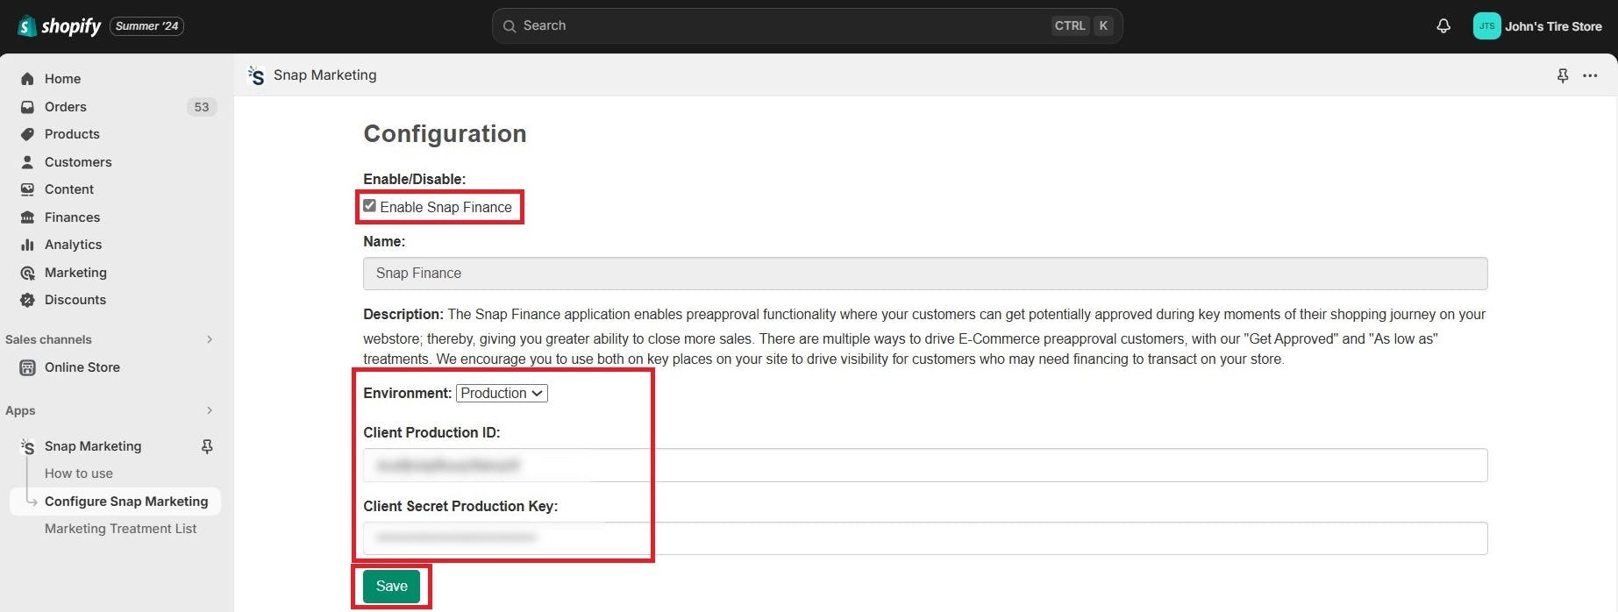This screenshot has height=612, width=1618.
Task: Click the Products tag icon
Action: click(27, 134)
